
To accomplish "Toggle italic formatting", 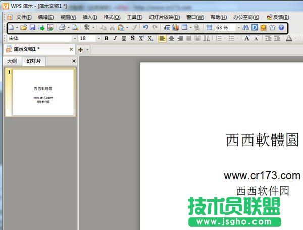I will pyautogui.click(x=115, y=38).
